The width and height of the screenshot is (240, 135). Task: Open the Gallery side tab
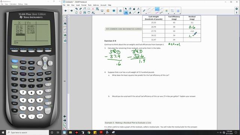tap(65, 24)
